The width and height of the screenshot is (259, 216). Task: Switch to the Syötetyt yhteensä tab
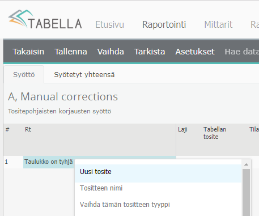tap(84, 75)
